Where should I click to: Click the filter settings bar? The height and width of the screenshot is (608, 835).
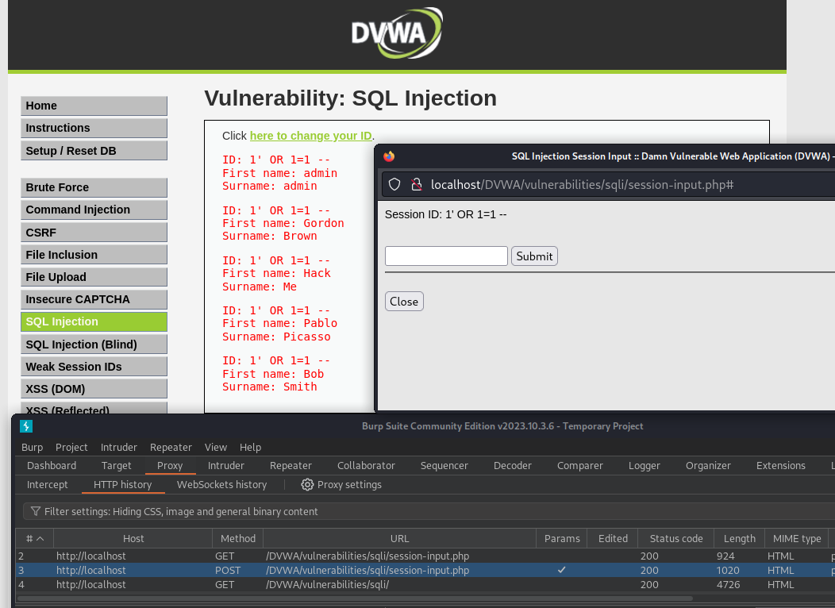tap(429, 512)
